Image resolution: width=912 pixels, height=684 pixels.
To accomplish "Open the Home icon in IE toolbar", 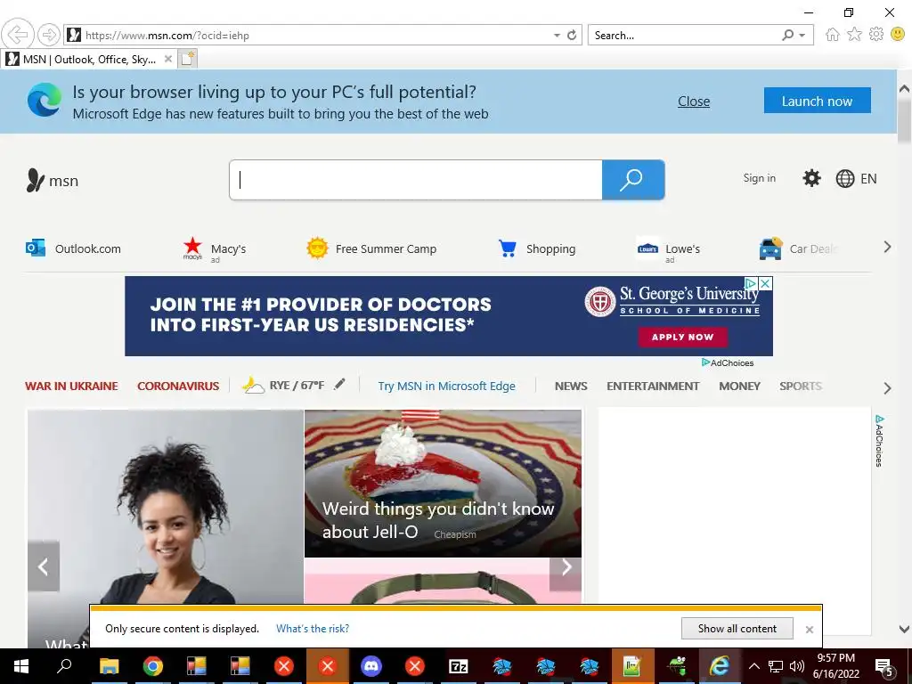I will pos(833,35).
